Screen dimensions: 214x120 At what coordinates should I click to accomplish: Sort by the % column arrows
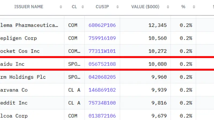coord(194,7)
